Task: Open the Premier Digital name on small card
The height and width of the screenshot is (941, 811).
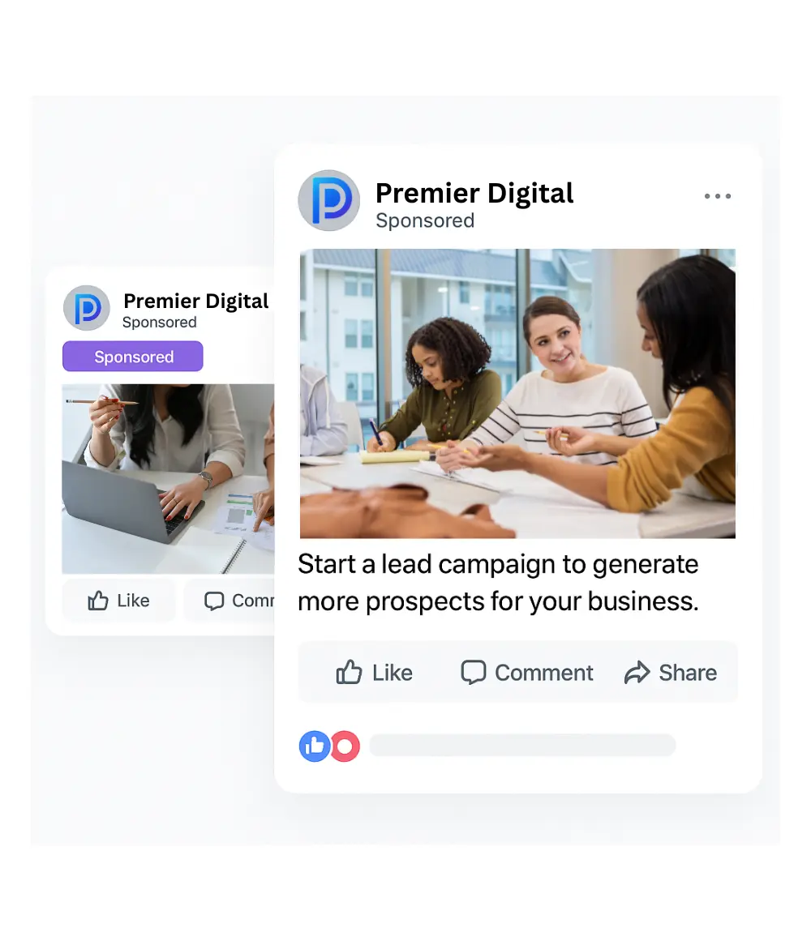Action: coord(195,301)
